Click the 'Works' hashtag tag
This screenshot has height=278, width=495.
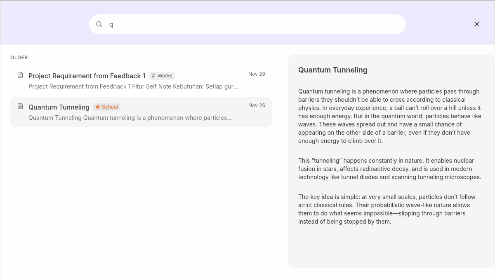click(x=162, y=76)
